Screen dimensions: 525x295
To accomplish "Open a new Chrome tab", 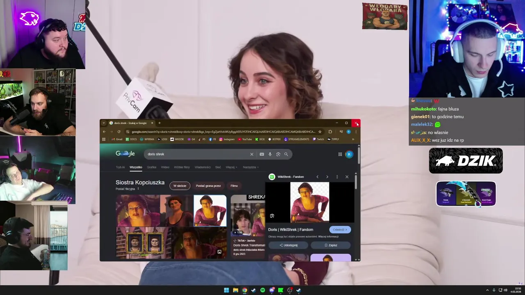I will point(160,123).
